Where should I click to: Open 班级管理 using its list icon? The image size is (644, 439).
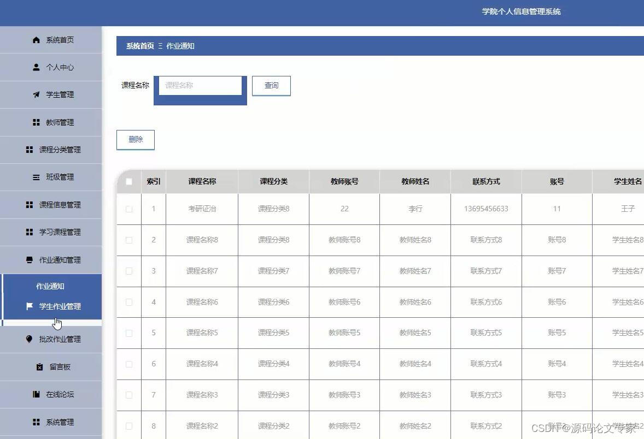coord(36,177)
